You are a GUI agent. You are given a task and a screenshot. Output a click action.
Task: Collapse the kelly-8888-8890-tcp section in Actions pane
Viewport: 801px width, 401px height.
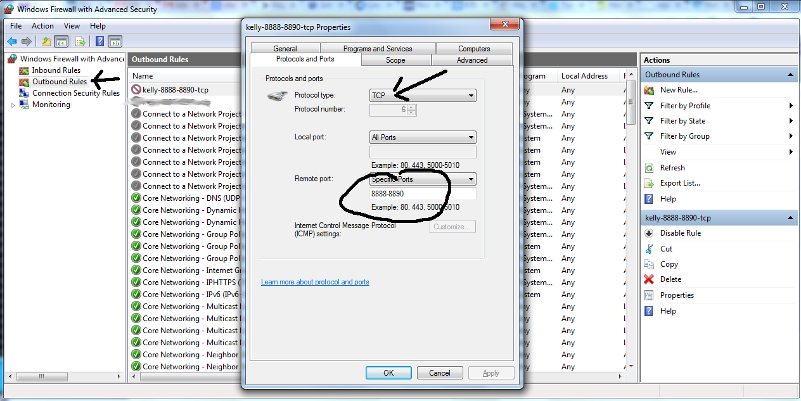coord(791,218)
